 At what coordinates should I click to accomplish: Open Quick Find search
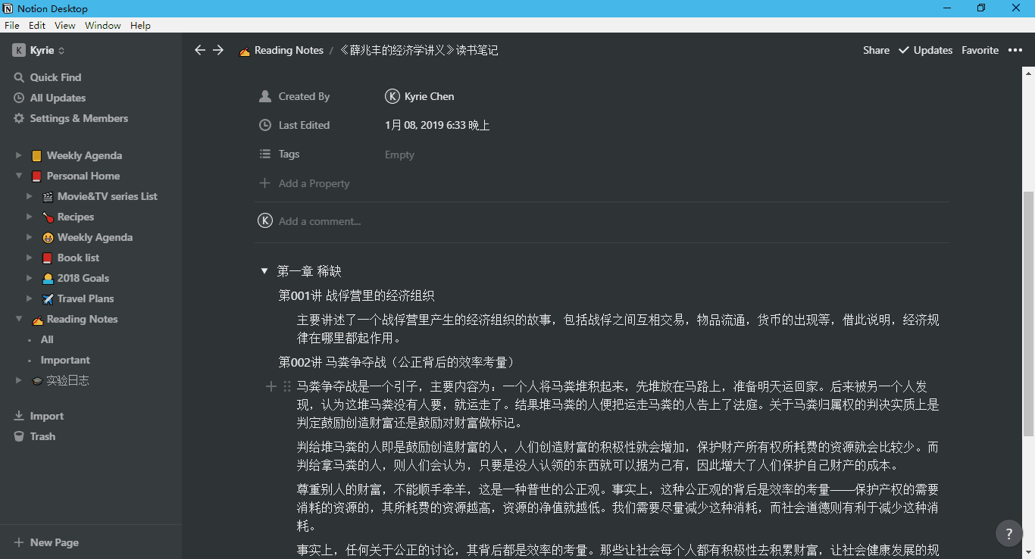[x=55, y=77]
